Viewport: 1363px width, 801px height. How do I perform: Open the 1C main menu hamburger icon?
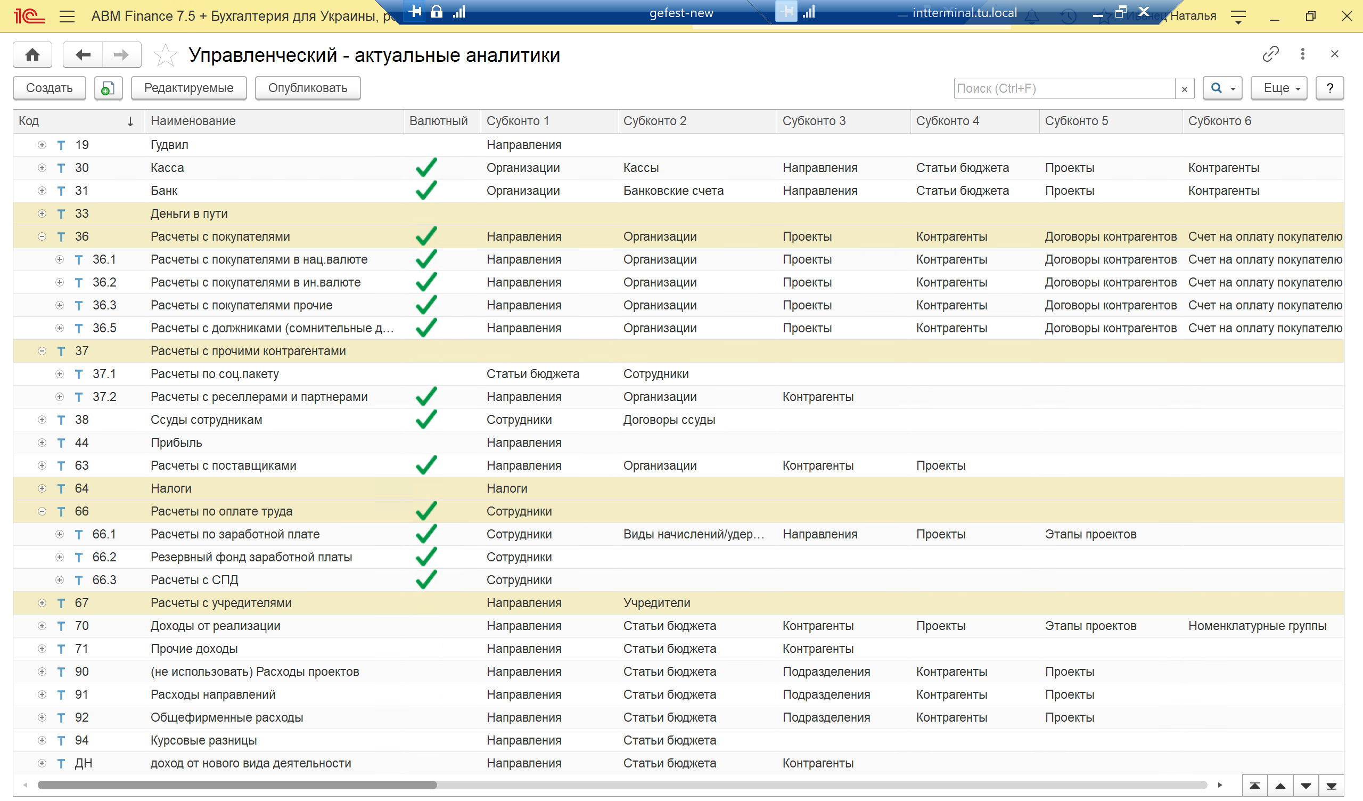[x=67, y=16]
